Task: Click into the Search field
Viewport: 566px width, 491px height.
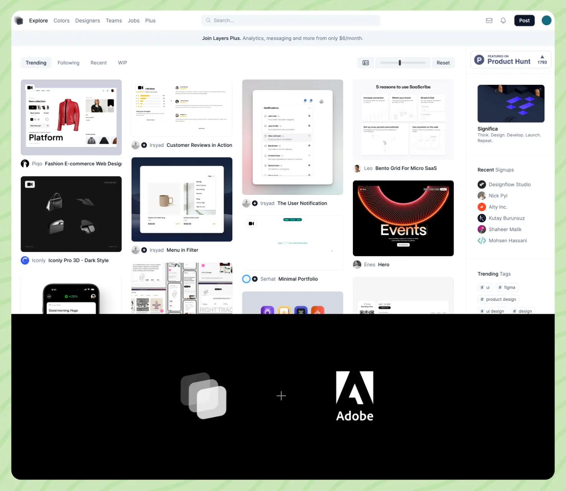Action: click(x=291, y=21)
